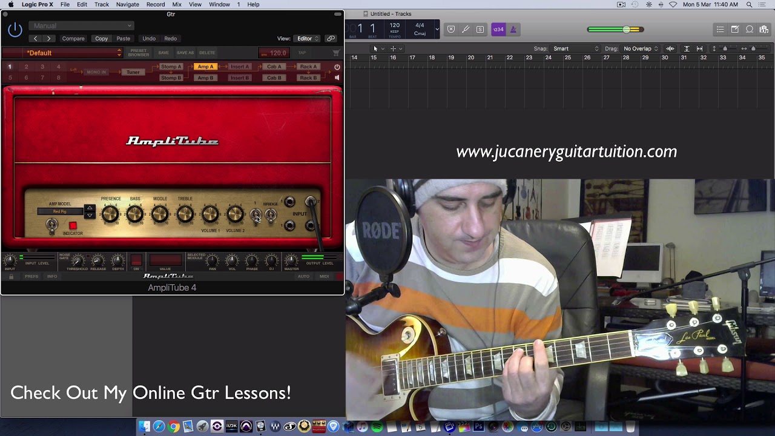775x436 pixels.
Task: Open the View Editor dropdown
Action: tap(308, 39)
